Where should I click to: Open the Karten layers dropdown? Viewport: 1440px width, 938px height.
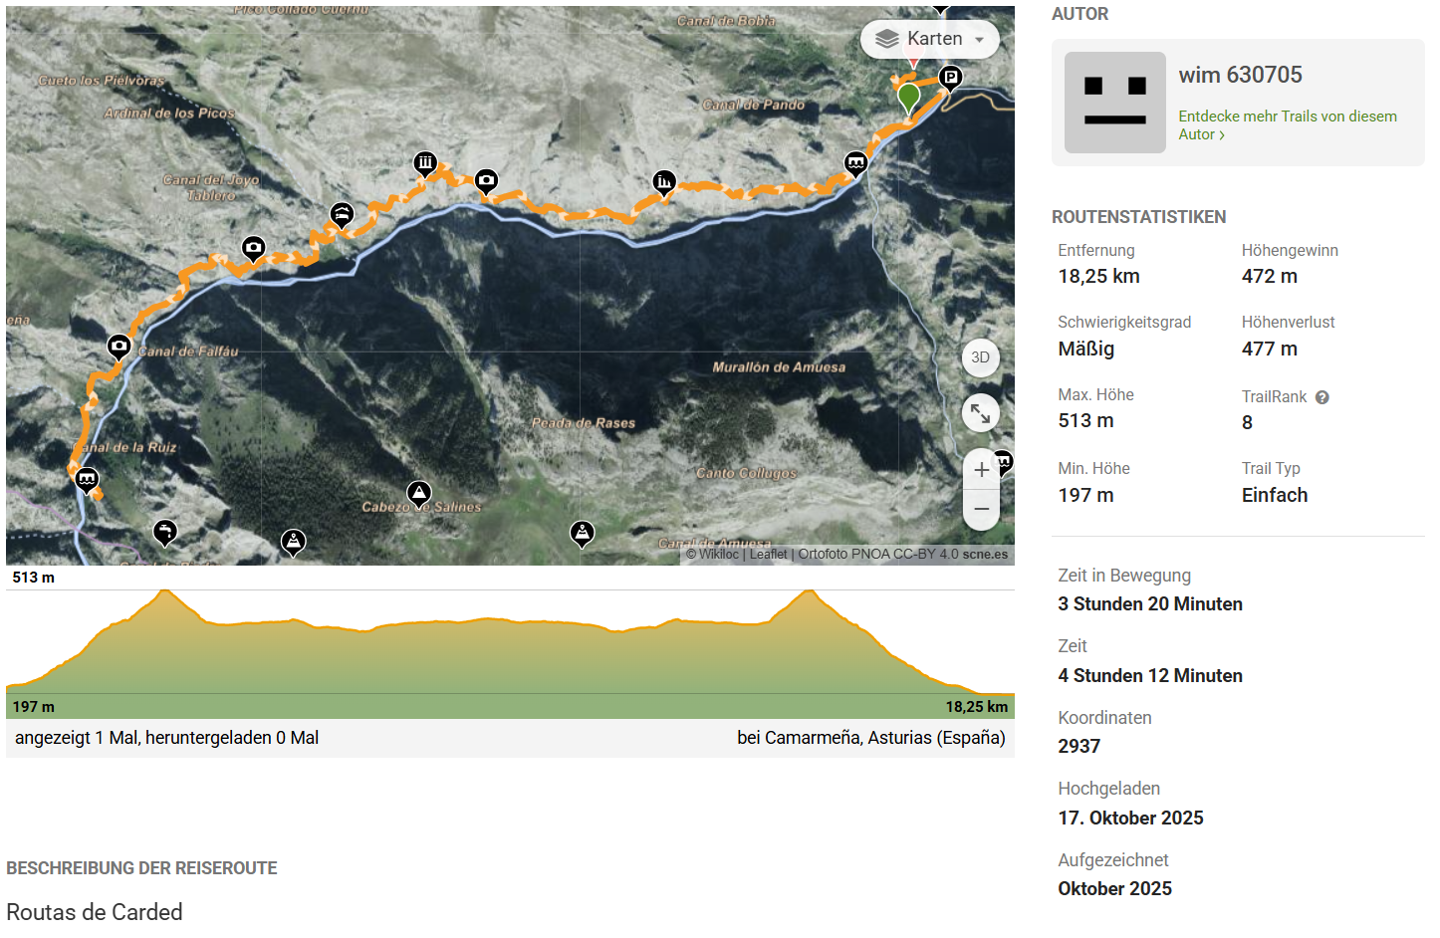click(x=929, y=39)
